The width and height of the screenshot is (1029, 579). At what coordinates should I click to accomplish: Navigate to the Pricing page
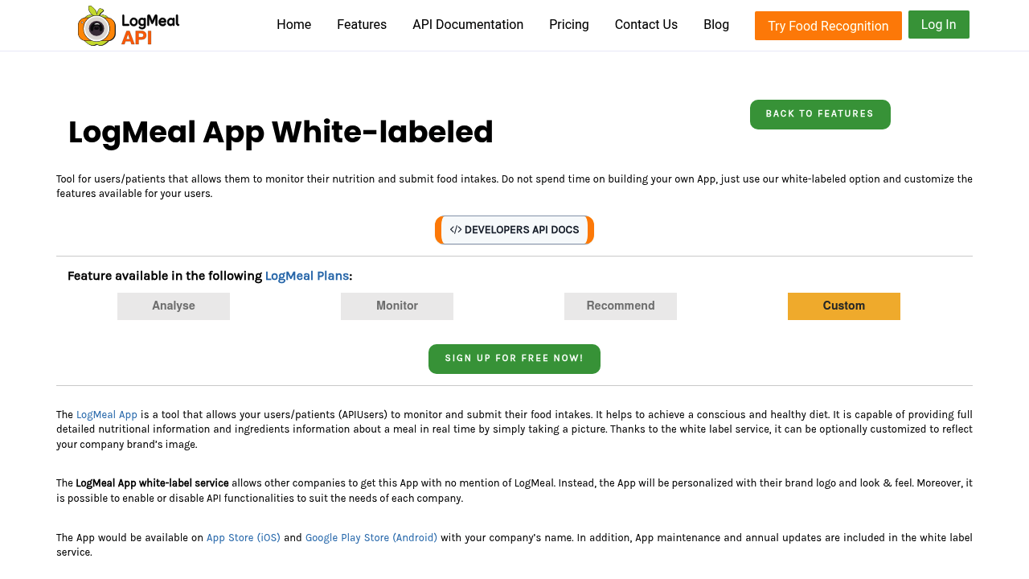(569, 25)
